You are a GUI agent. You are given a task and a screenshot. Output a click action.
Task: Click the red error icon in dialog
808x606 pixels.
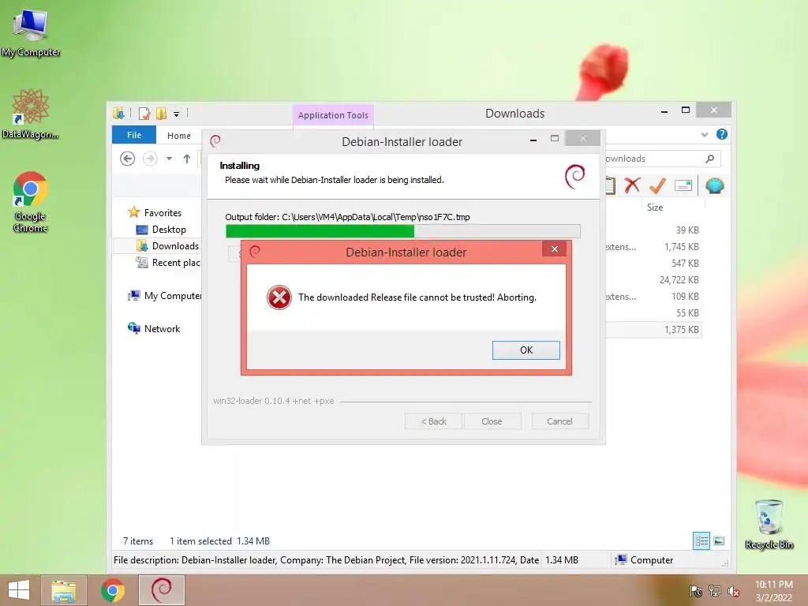click(x=279, y=297)
